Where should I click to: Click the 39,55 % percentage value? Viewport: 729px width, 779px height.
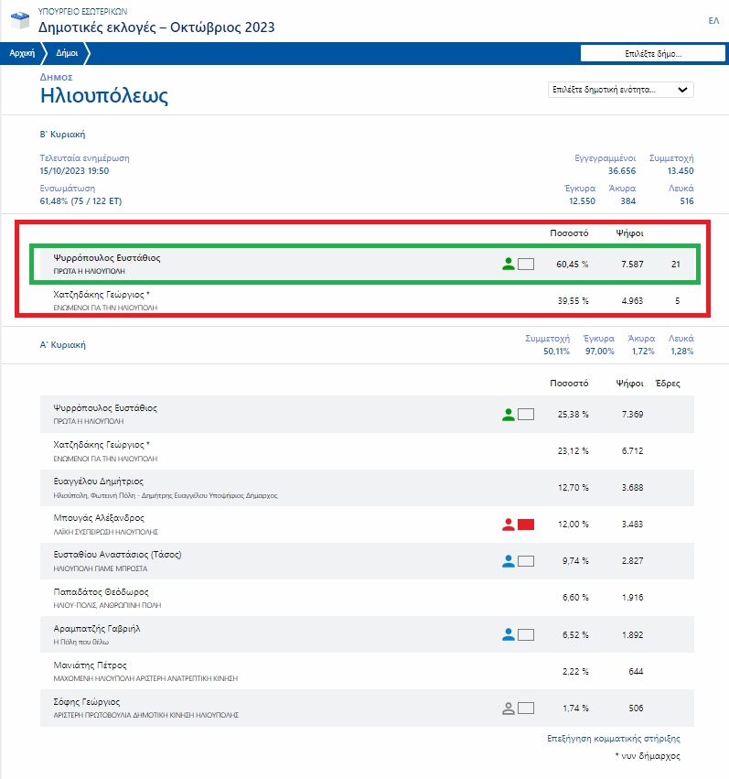coord(574,301)
